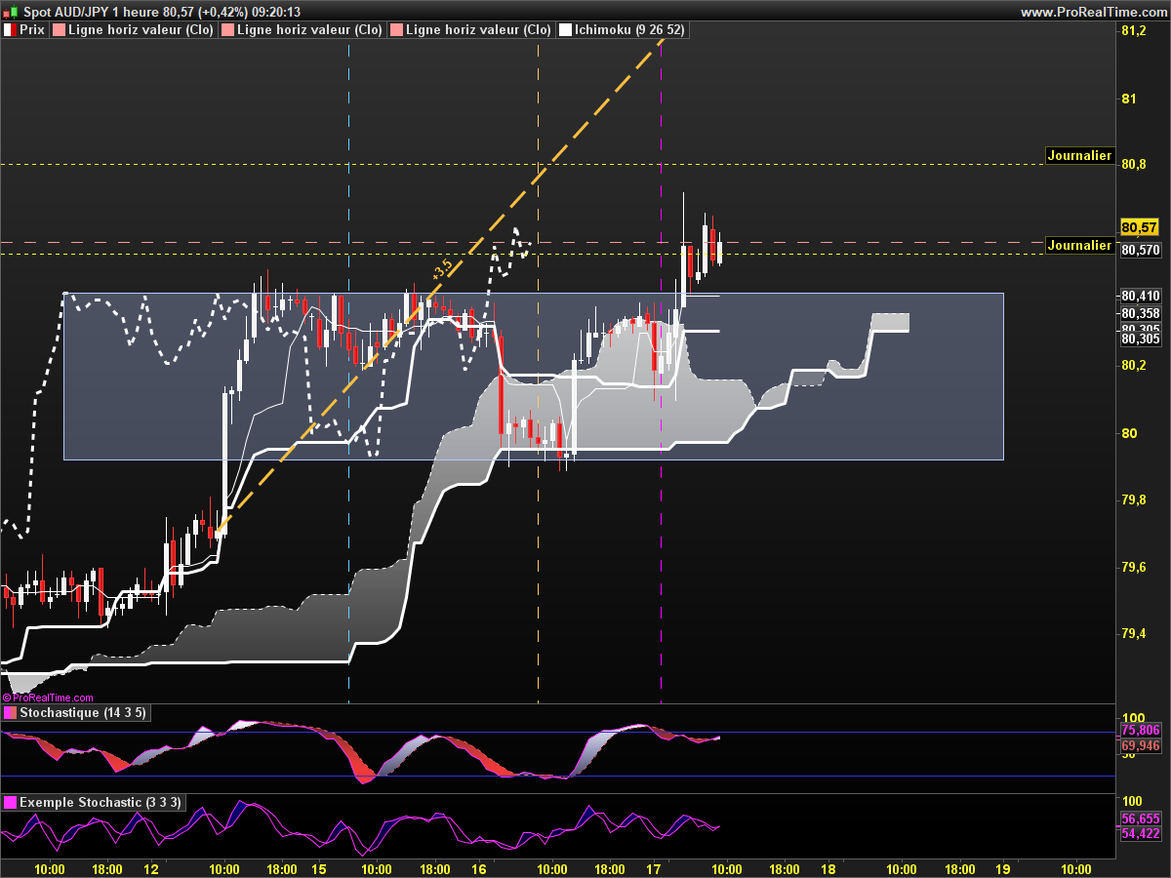This screenshot has height=878, width=1171.
Task: Visit www.ProRealTime.com link in title bar
Action: 1092,12
